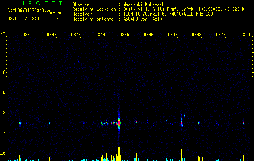Viewport: 254px width, 161px height.
Task: Click time marker 0341
Action: (x=27, y=35)
